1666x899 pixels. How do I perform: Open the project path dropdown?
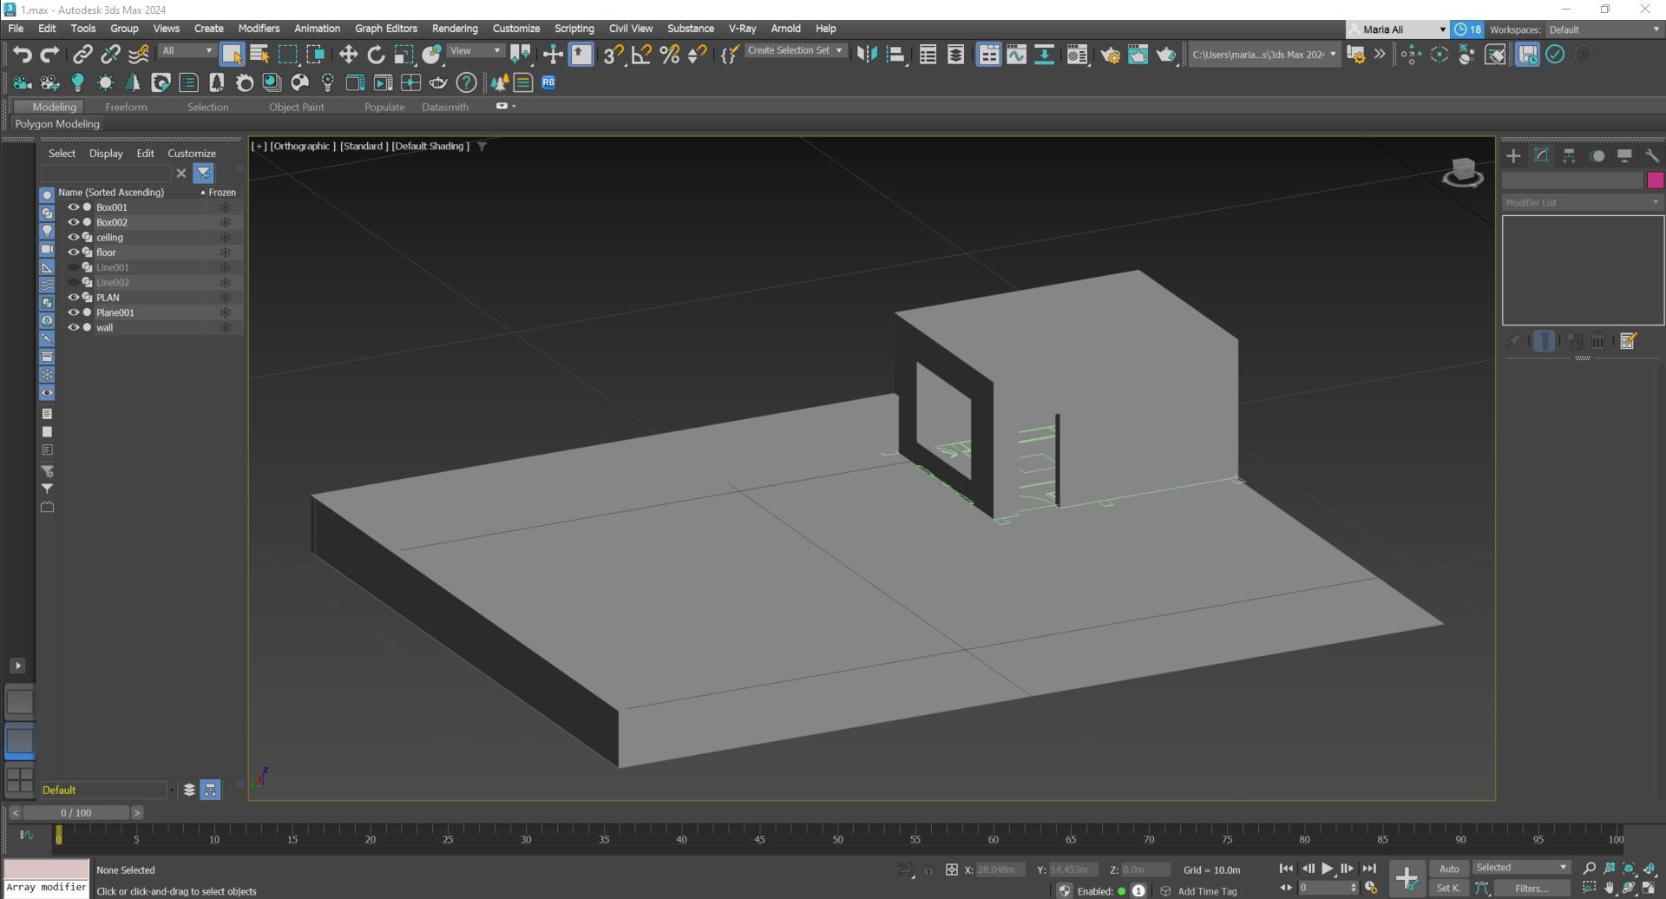1263,55
